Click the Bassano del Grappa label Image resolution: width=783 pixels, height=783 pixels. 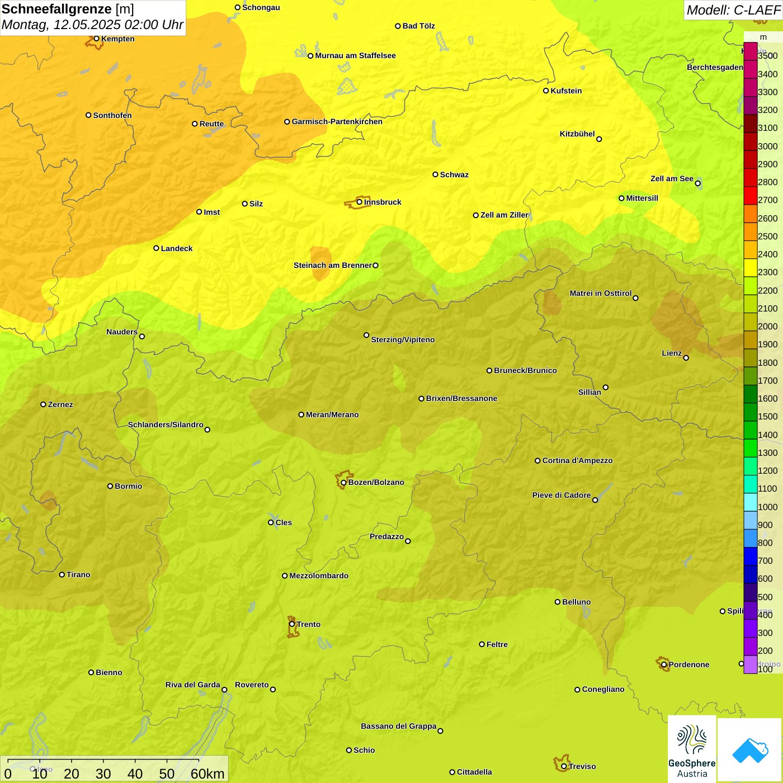point(398,726)
